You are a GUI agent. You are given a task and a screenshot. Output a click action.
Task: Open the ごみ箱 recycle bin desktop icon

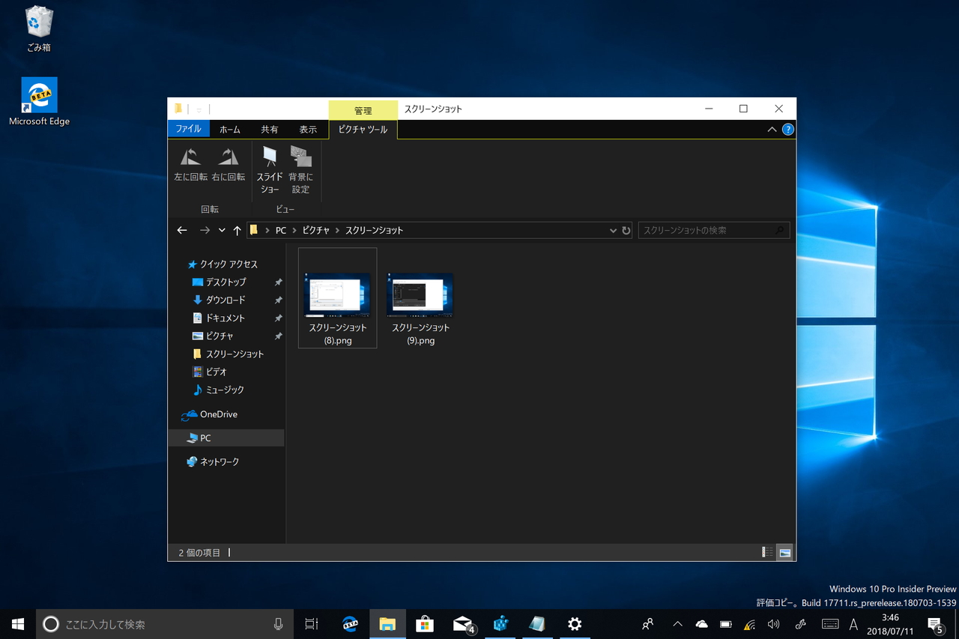click(39, 30)
